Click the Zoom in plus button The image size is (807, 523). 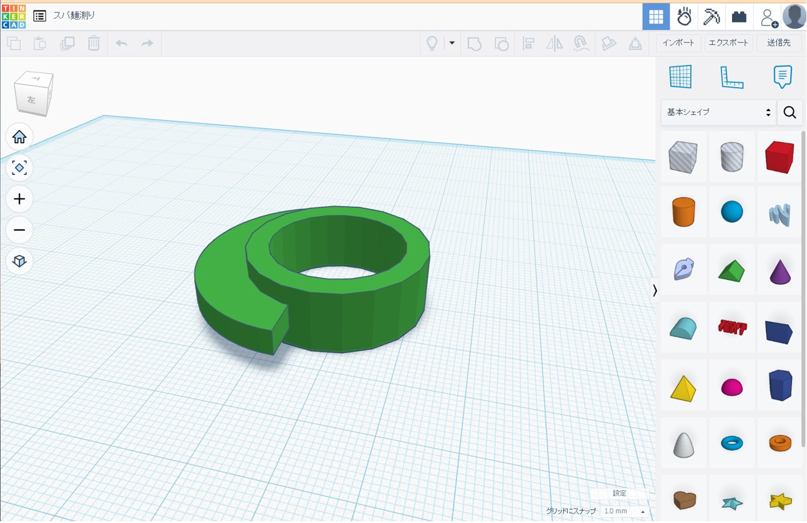point(19,199)
